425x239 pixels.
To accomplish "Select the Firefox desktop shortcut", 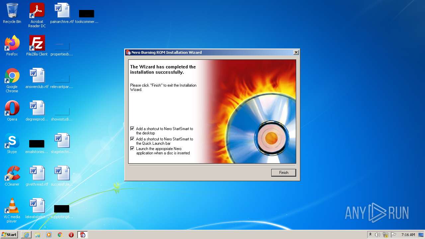I will pos(12,46).
